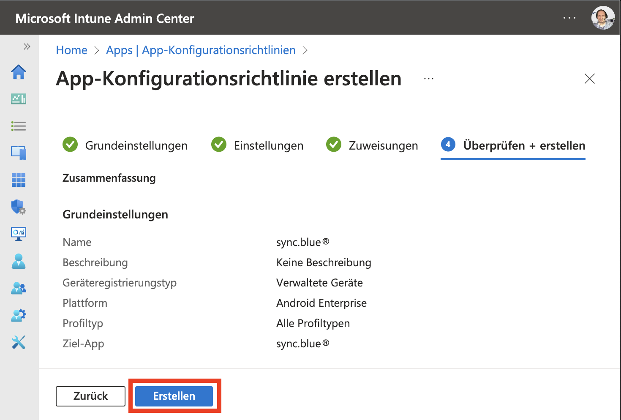Click the Plattform label

[85, 303]
